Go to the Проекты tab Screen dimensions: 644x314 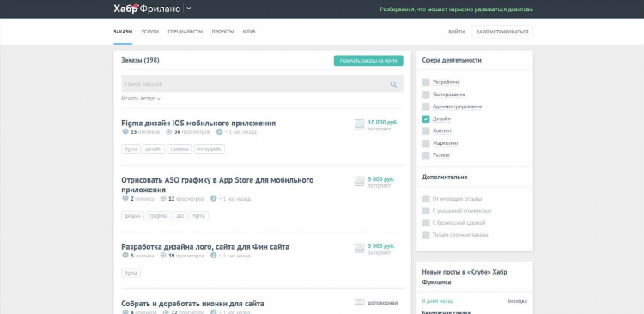coord(222,32)
